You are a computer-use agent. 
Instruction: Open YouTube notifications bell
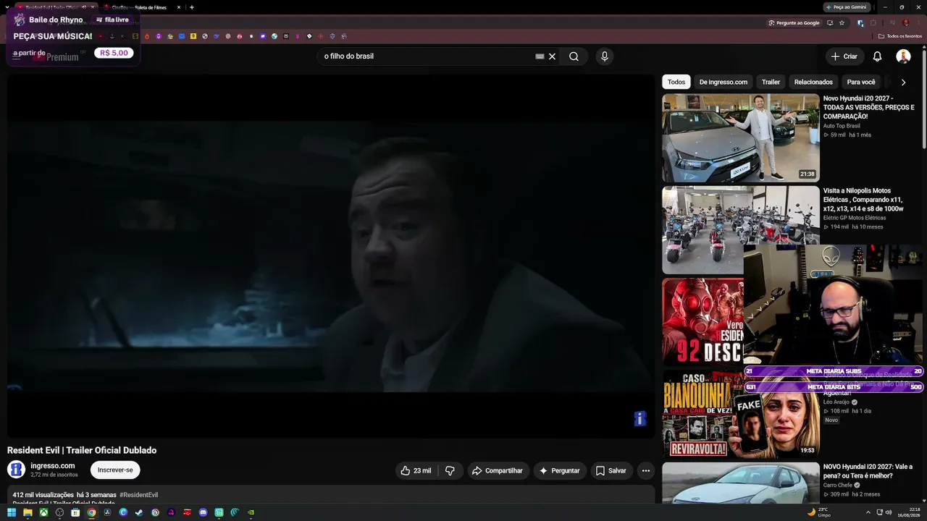pyautogui.click(x=877, y=56)
